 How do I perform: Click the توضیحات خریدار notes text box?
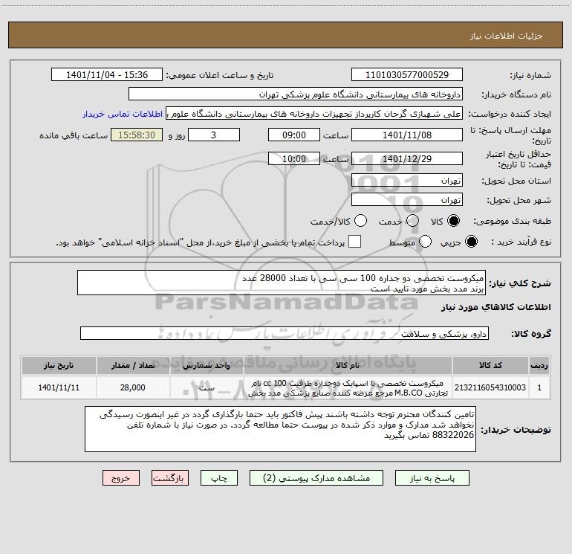click(x=280, y=429)
